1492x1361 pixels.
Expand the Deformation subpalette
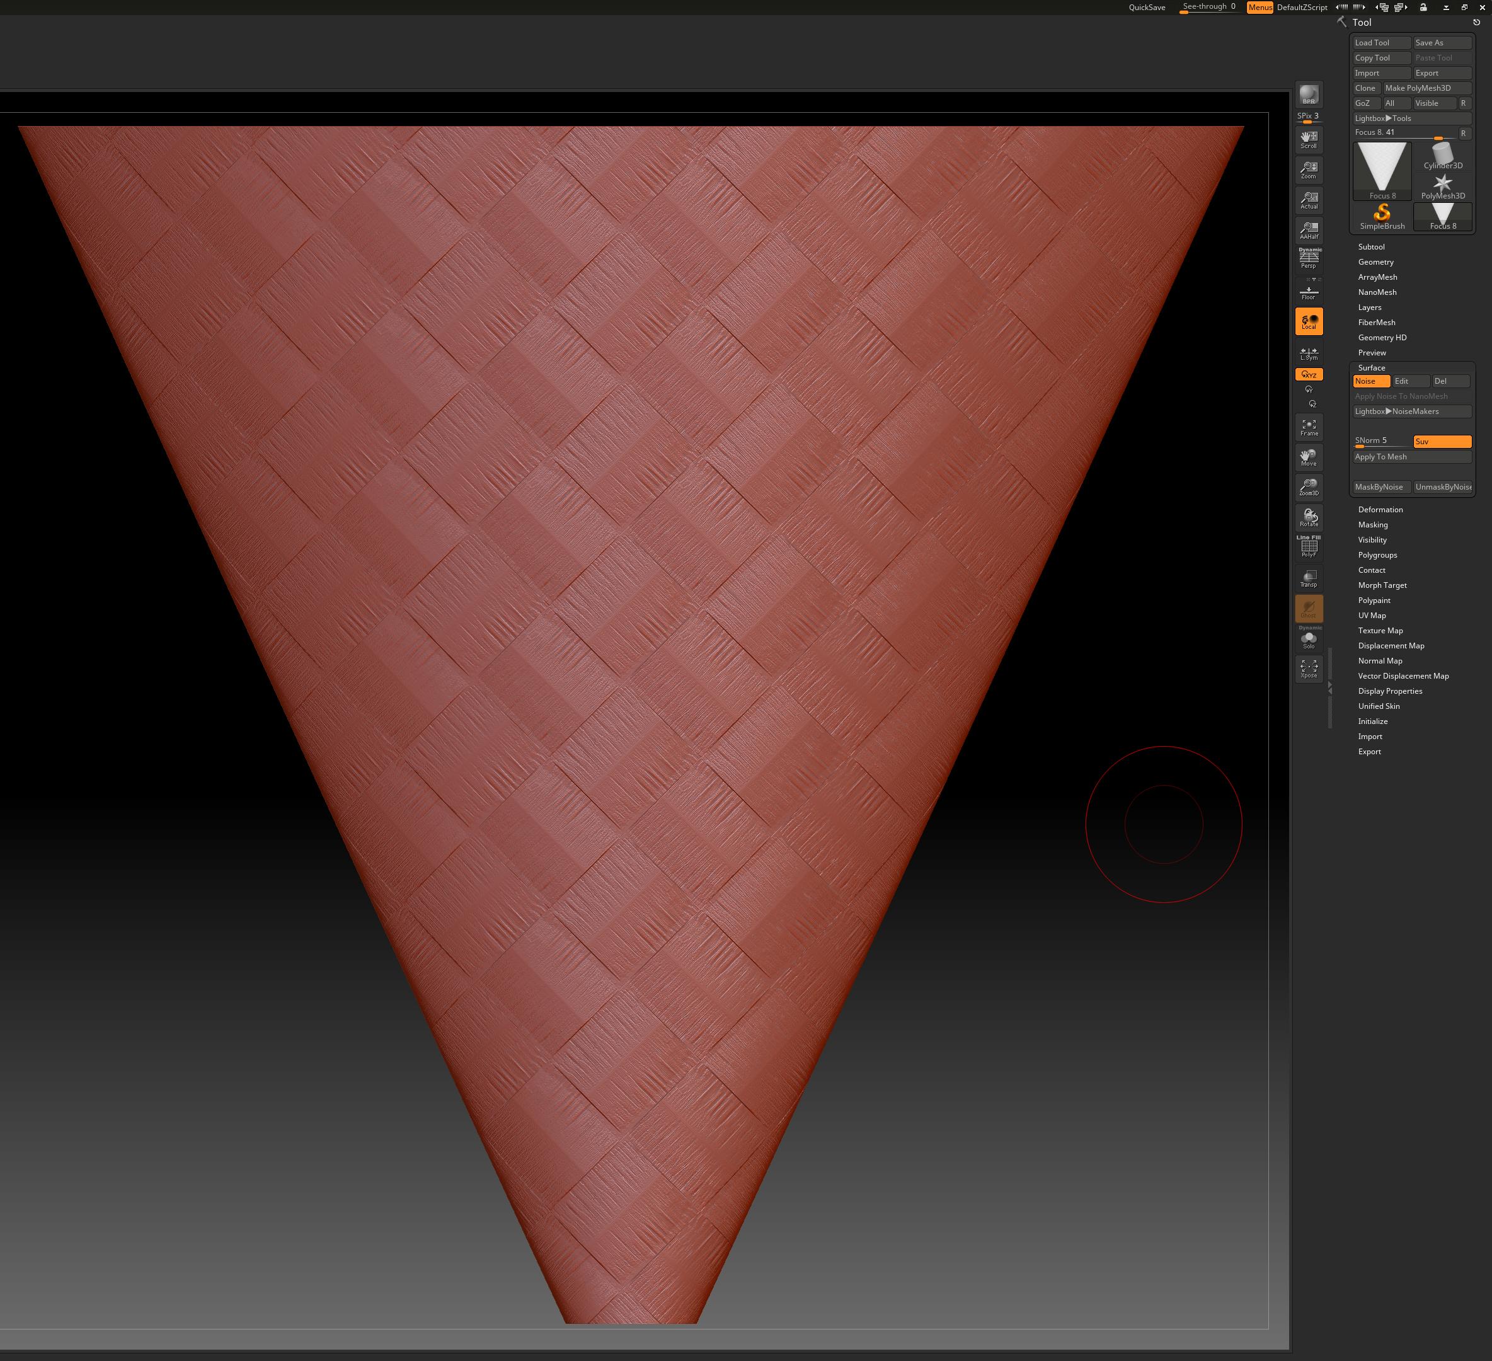pos(1379,509)
